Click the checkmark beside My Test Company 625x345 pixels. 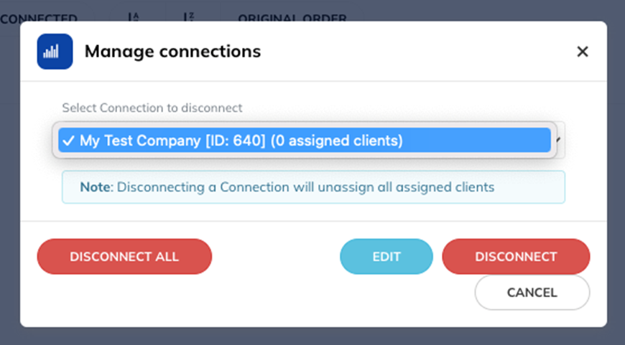point(68,141)
